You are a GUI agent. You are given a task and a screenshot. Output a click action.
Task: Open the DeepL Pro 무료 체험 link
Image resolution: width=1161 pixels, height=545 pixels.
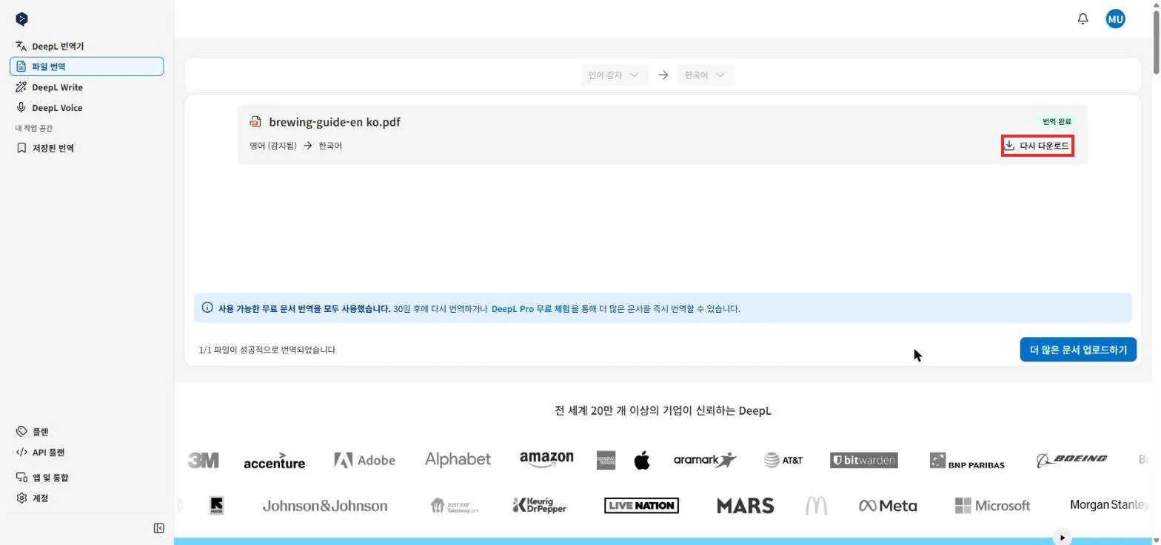(x=531, y=308)
